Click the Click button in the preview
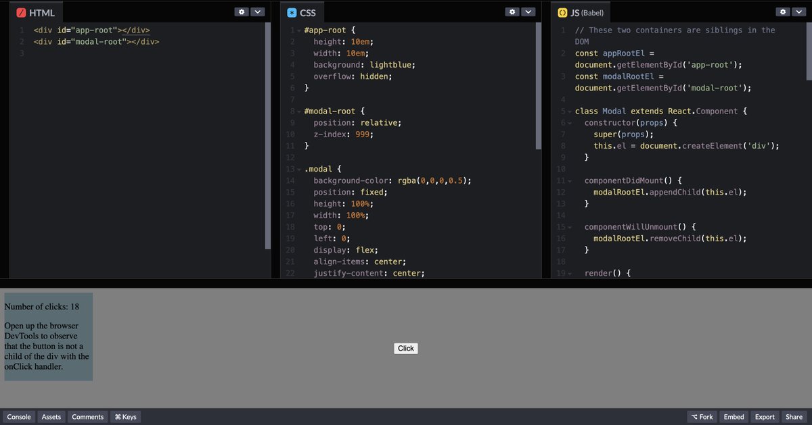This screenshot has width=812, height=425. point(405,348)
